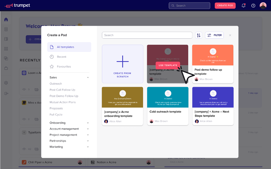Sort templates with the A-Z icon
This screenshot has width=271, height=169.
(x=198, y=35)
